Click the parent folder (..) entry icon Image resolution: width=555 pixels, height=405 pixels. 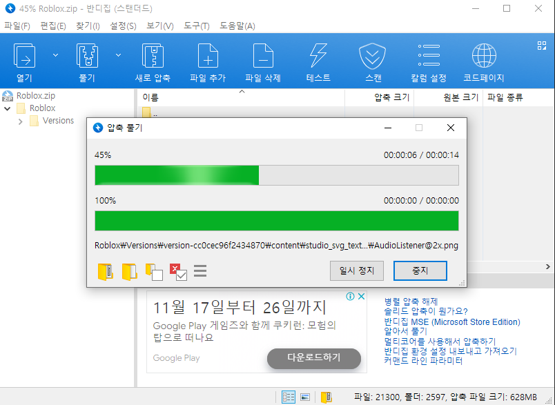(x=146, y=112)
